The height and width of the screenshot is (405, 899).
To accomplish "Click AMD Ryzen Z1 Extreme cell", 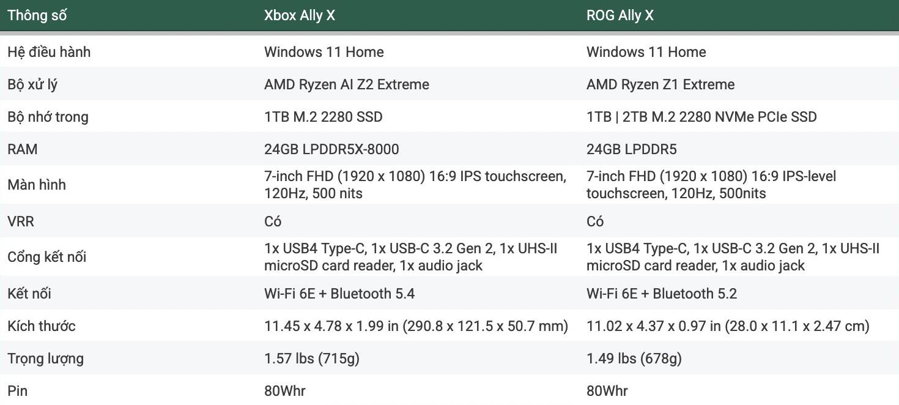I will tap(660, 84).
